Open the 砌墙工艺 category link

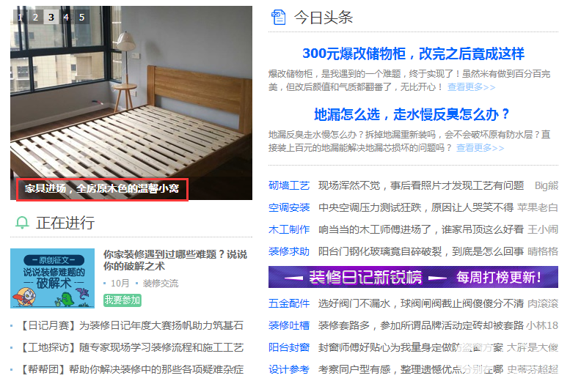click(289, 185)
